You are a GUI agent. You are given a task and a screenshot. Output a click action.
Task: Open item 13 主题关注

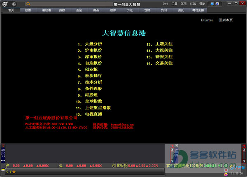pos(160,44)
